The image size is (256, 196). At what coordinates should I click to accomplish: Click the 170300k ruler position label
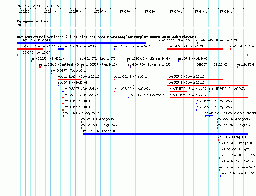click(200, 12)
